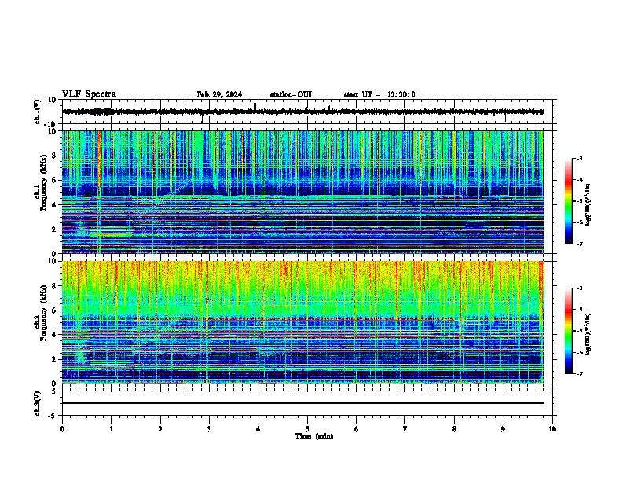Viewport: 622px width, 481px height.
Task: Click the '-7' value on the lower color bar
Action: (579, 374)
